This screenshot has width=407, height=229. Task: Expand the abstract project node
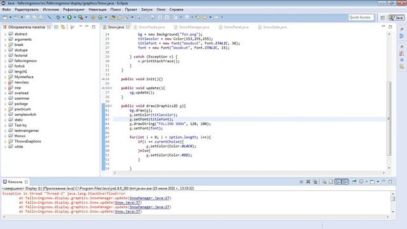[x=6, y=34]
